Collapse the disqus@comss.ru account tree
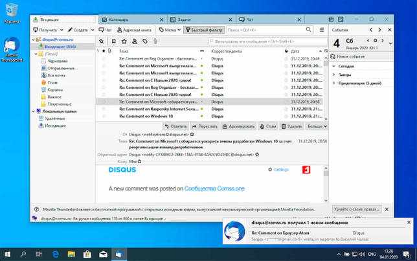The height and width of the screenshot is (261, 417). [34, 40]
